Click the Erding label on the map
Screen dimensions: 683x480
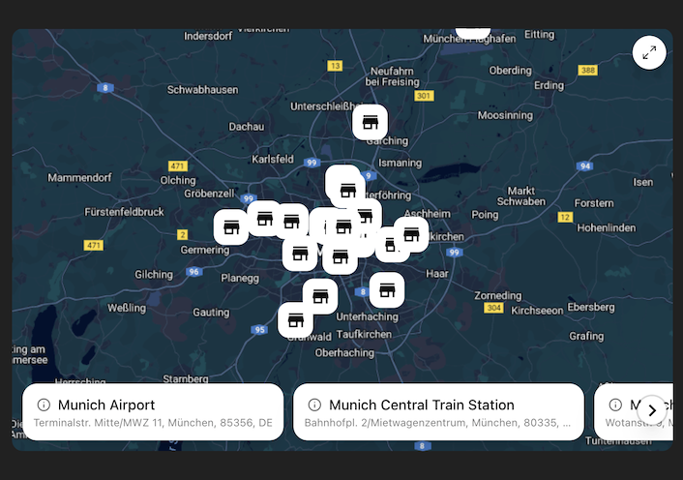[x=549, y=85]
